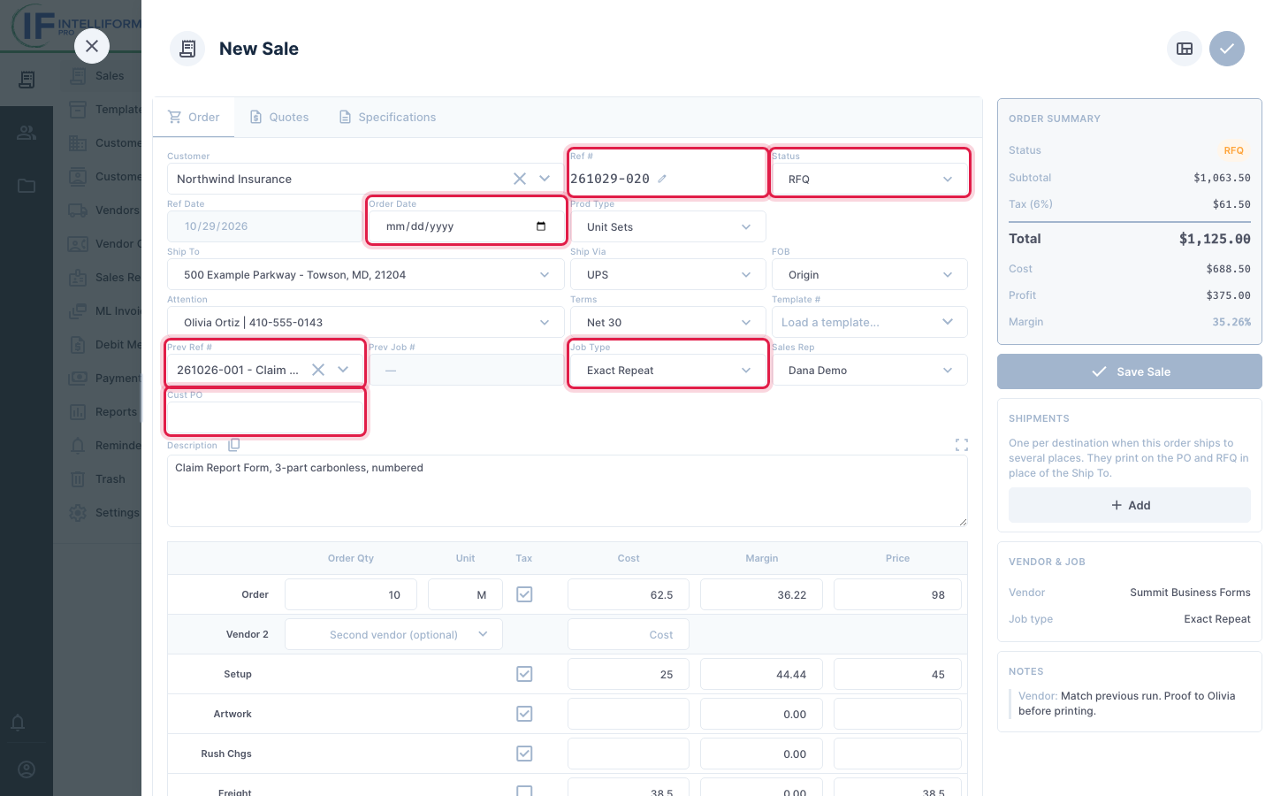Clear the Northwind Insurance customer selection
The height and width of the screenshot is (796, 1273).
520,179
